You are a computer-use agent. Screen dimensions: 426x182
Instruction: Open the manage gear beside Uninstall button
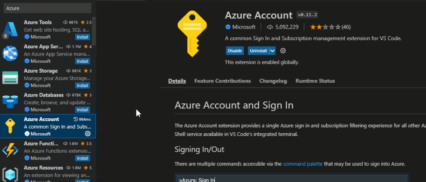tap(283, 51)
